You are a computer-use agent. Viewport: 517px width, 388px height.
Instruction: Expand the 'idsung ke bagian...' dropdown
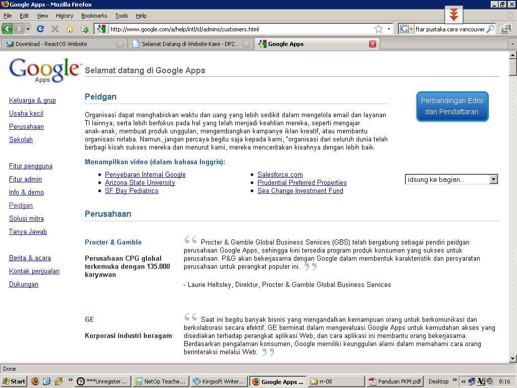click(x=451, y=179)
